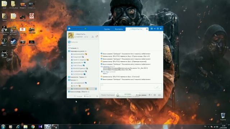
Task: Open the emoticon icon inside chat input
Action: (x=102, y=85)
